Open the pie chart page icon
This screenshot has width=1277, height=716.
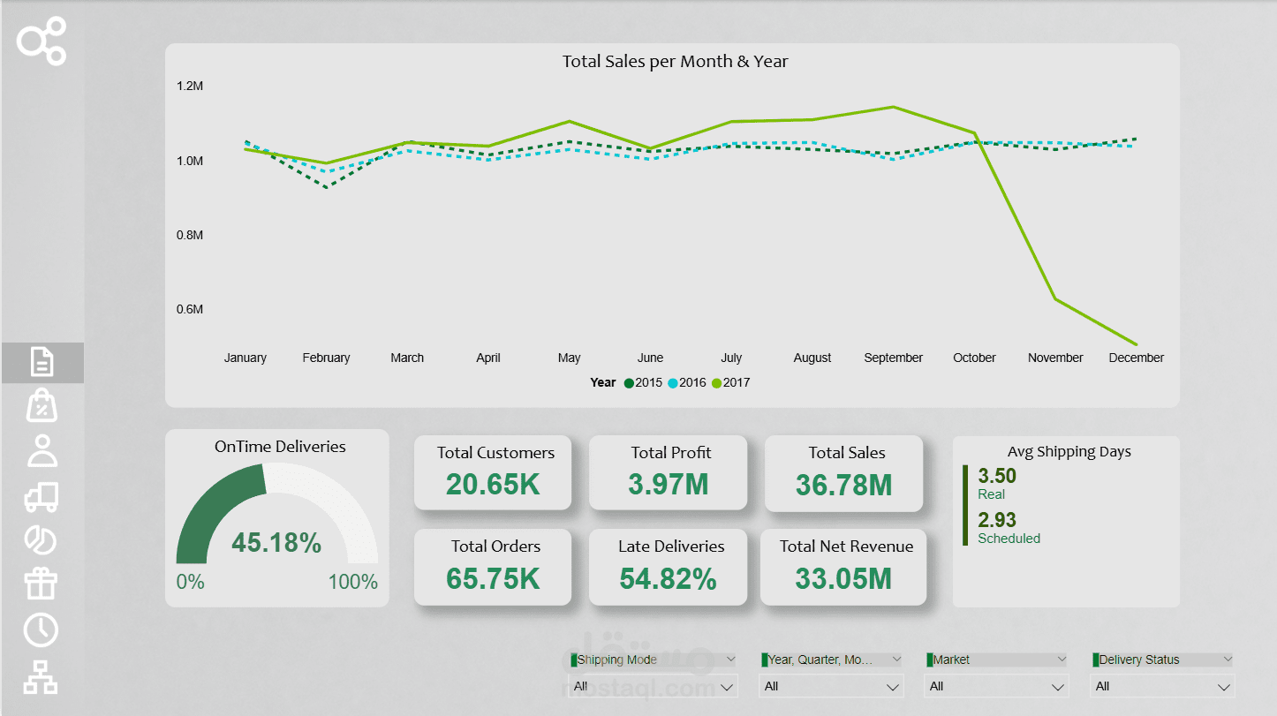coord(42,539)
